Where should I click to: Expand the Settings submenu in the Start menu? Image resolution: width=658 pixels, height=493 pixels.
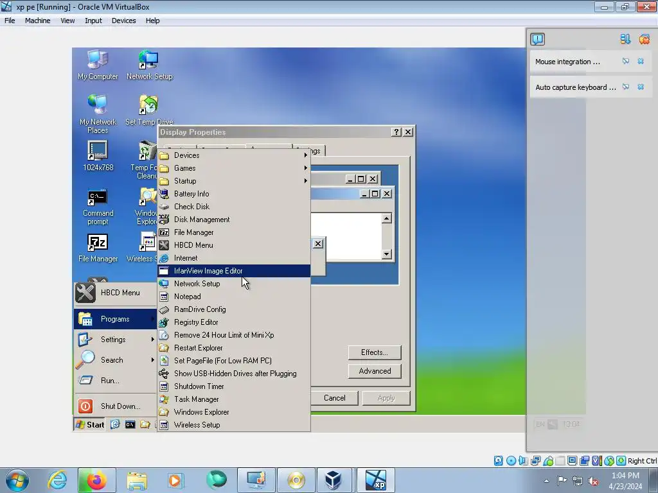pos(116,340)
